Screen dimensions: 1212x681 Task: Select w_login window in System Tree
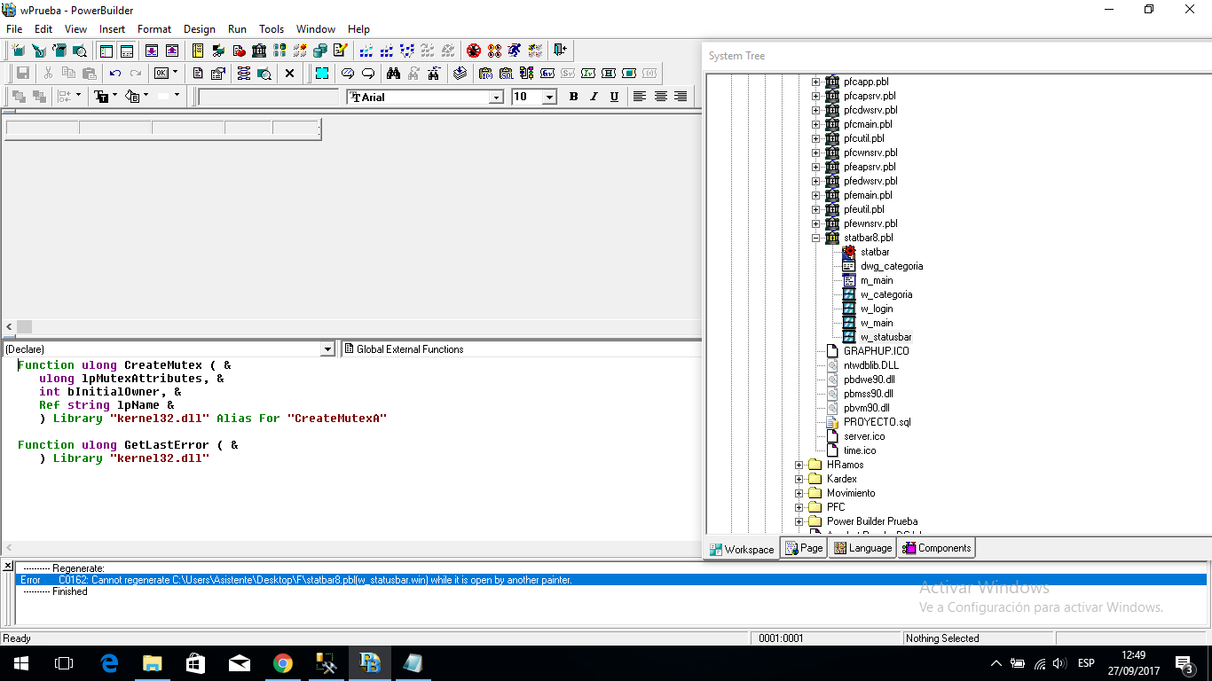(x=877, y=309)
